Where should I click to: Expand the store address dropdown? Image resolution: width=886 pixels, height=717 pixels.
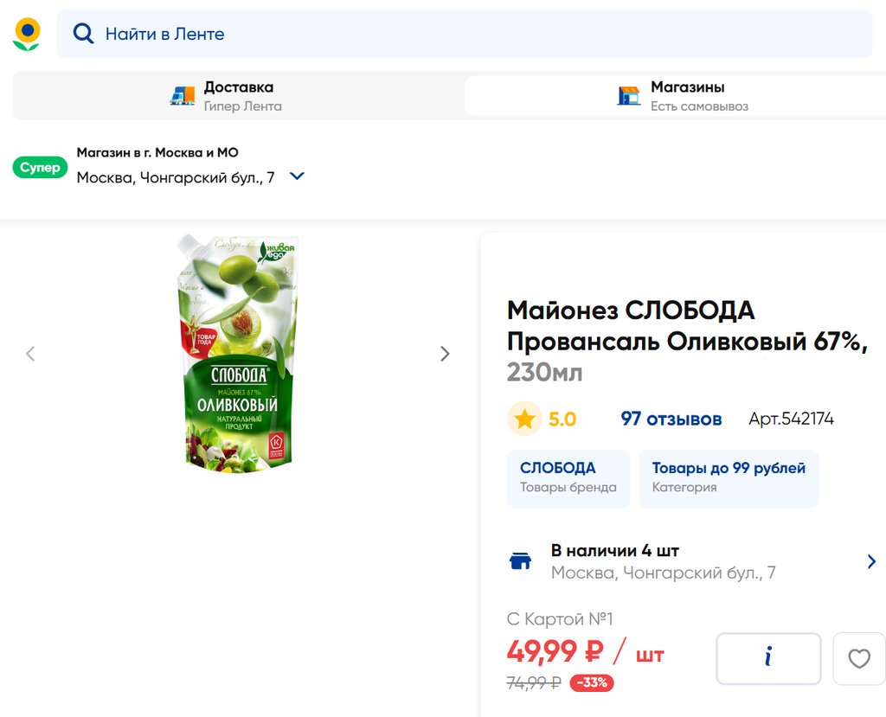click(297, 176)
